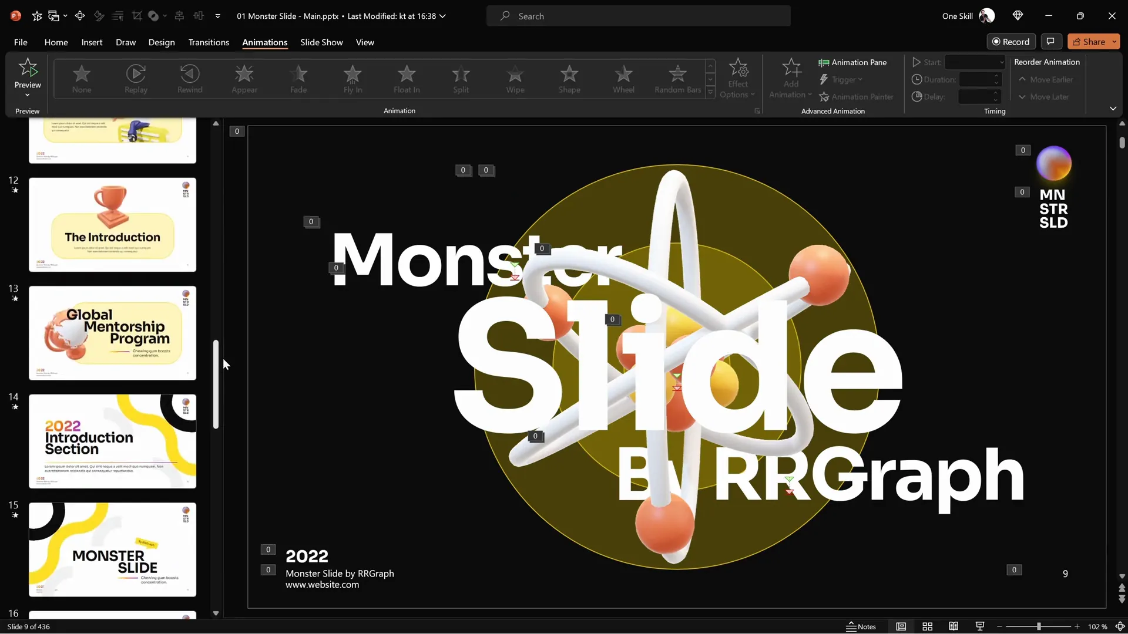
Task: Choose the Rewind animation effect
Action: point(190,79)
